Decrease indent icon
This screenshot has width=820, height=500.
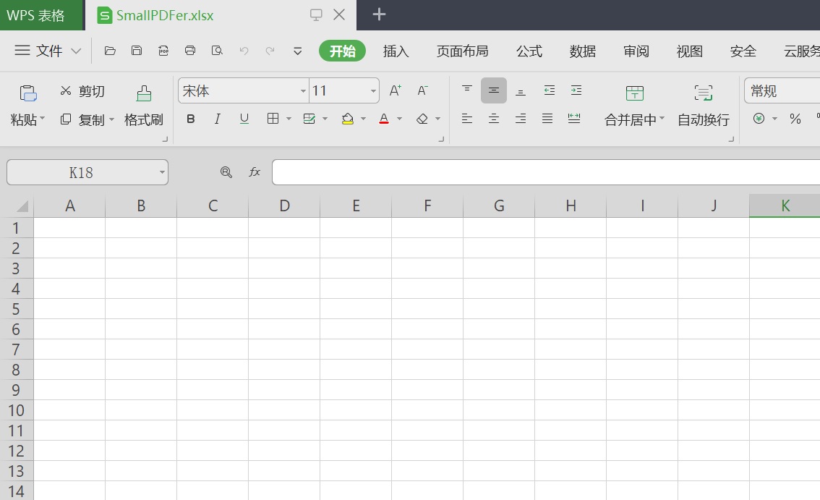point(549,90)
